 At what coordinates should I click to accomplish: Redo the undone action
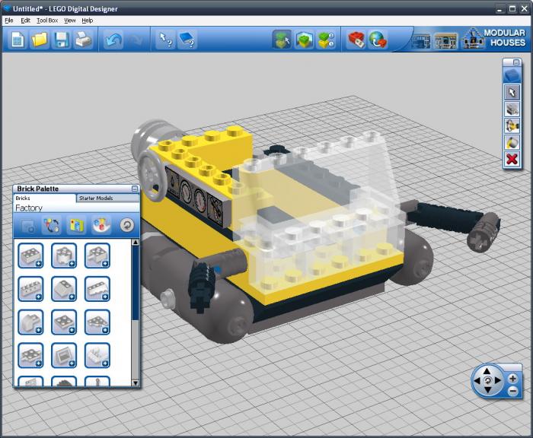point(136,40)
